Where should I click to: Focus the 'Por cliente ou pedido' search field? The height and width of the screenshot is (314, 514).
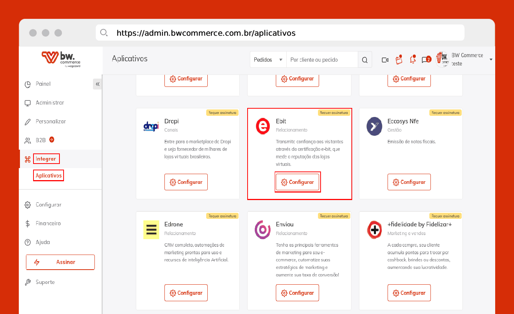click(x=322, y=60)
